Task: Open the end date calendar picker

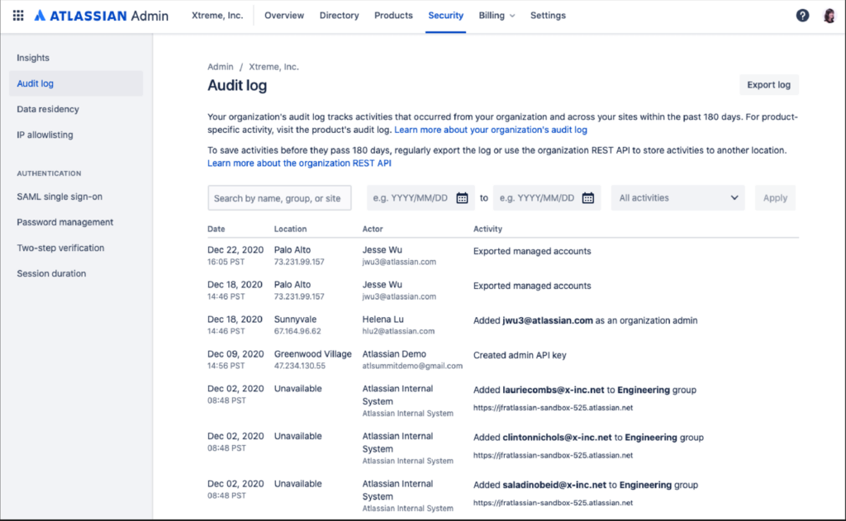Action: coord(587,197)
